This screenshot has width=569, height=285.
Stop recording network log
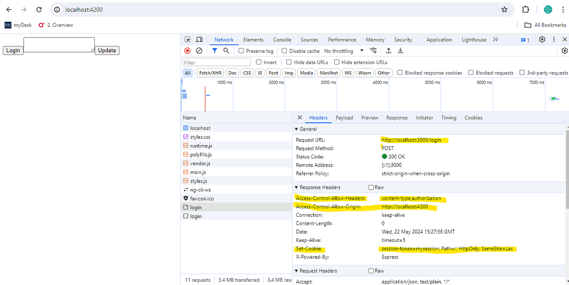187,51
